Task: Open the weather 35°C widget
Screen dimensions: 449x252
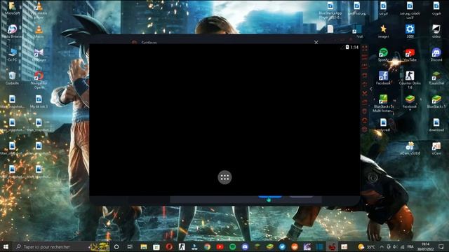Action: coord(367,247)
